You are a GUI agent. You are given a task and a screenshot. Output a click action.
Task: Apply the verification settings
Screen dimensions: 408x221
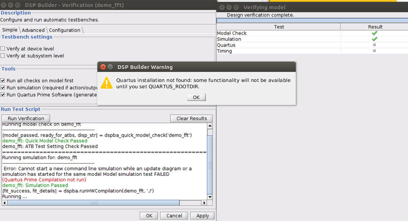coord(203,216)
